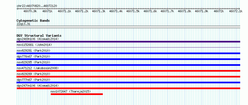Click the nsv471212 (Jakobsson2008) label

point(38,68)
